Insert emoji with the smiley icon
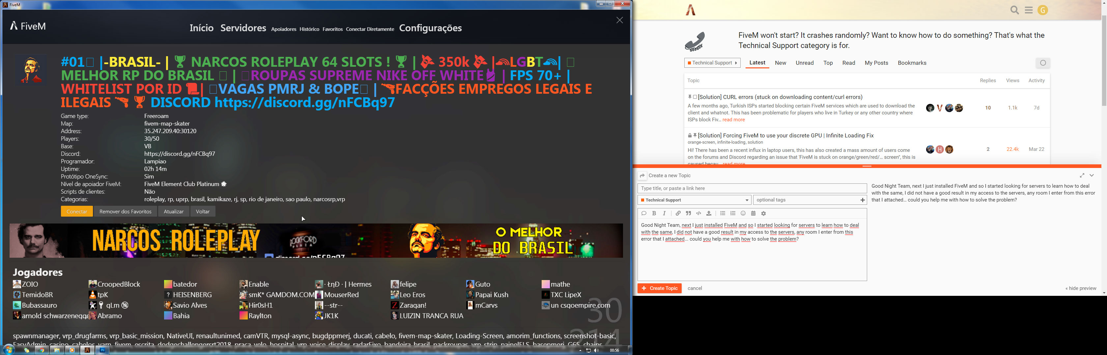 click(x=743, y=214)
